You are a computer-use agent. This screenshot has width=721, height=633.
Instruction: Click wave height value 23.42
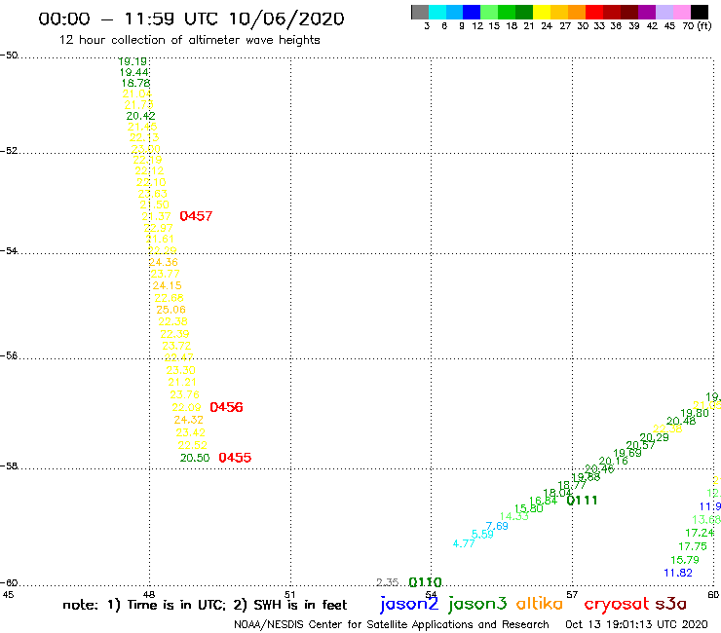(x=190, y=432)
